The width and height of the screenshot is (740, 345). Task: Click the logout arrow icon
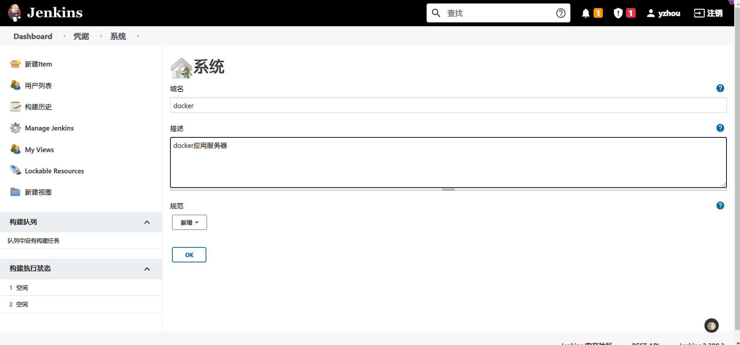[699, 13]
